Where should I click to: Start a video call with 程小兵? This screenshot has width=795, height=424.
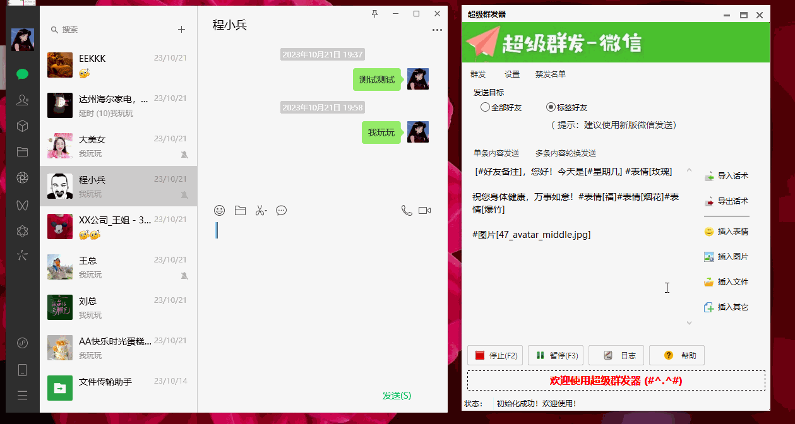[424, 211]
